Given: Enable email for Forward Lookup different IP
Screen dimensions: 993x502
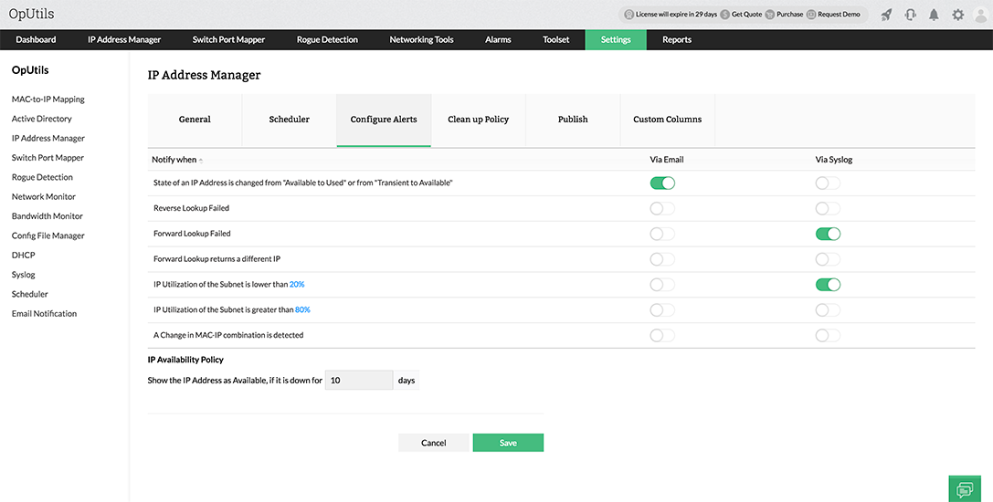Looking at the screenshot, I should [x=662, y=259].
